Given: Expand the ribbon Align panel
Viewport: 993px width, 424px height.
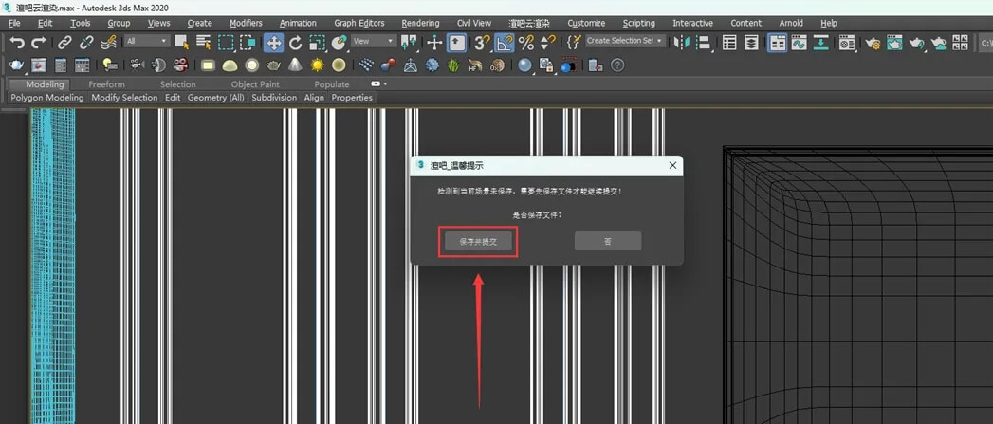Looking at the screenshot, I should (314, 98).
